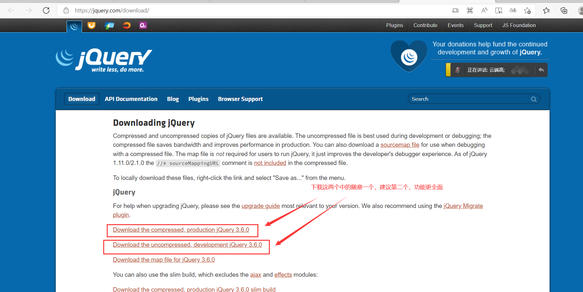Click the donation heart icon
Image resolution: width=583 pixels, height=292 pixels.
[409, 56]
